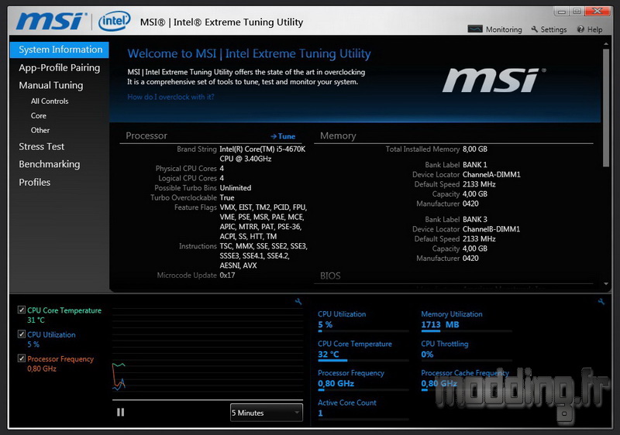
Task: Uncheck CPU Core Temperature checkbox
Action: pyautogui.click(x=22, y=310)
